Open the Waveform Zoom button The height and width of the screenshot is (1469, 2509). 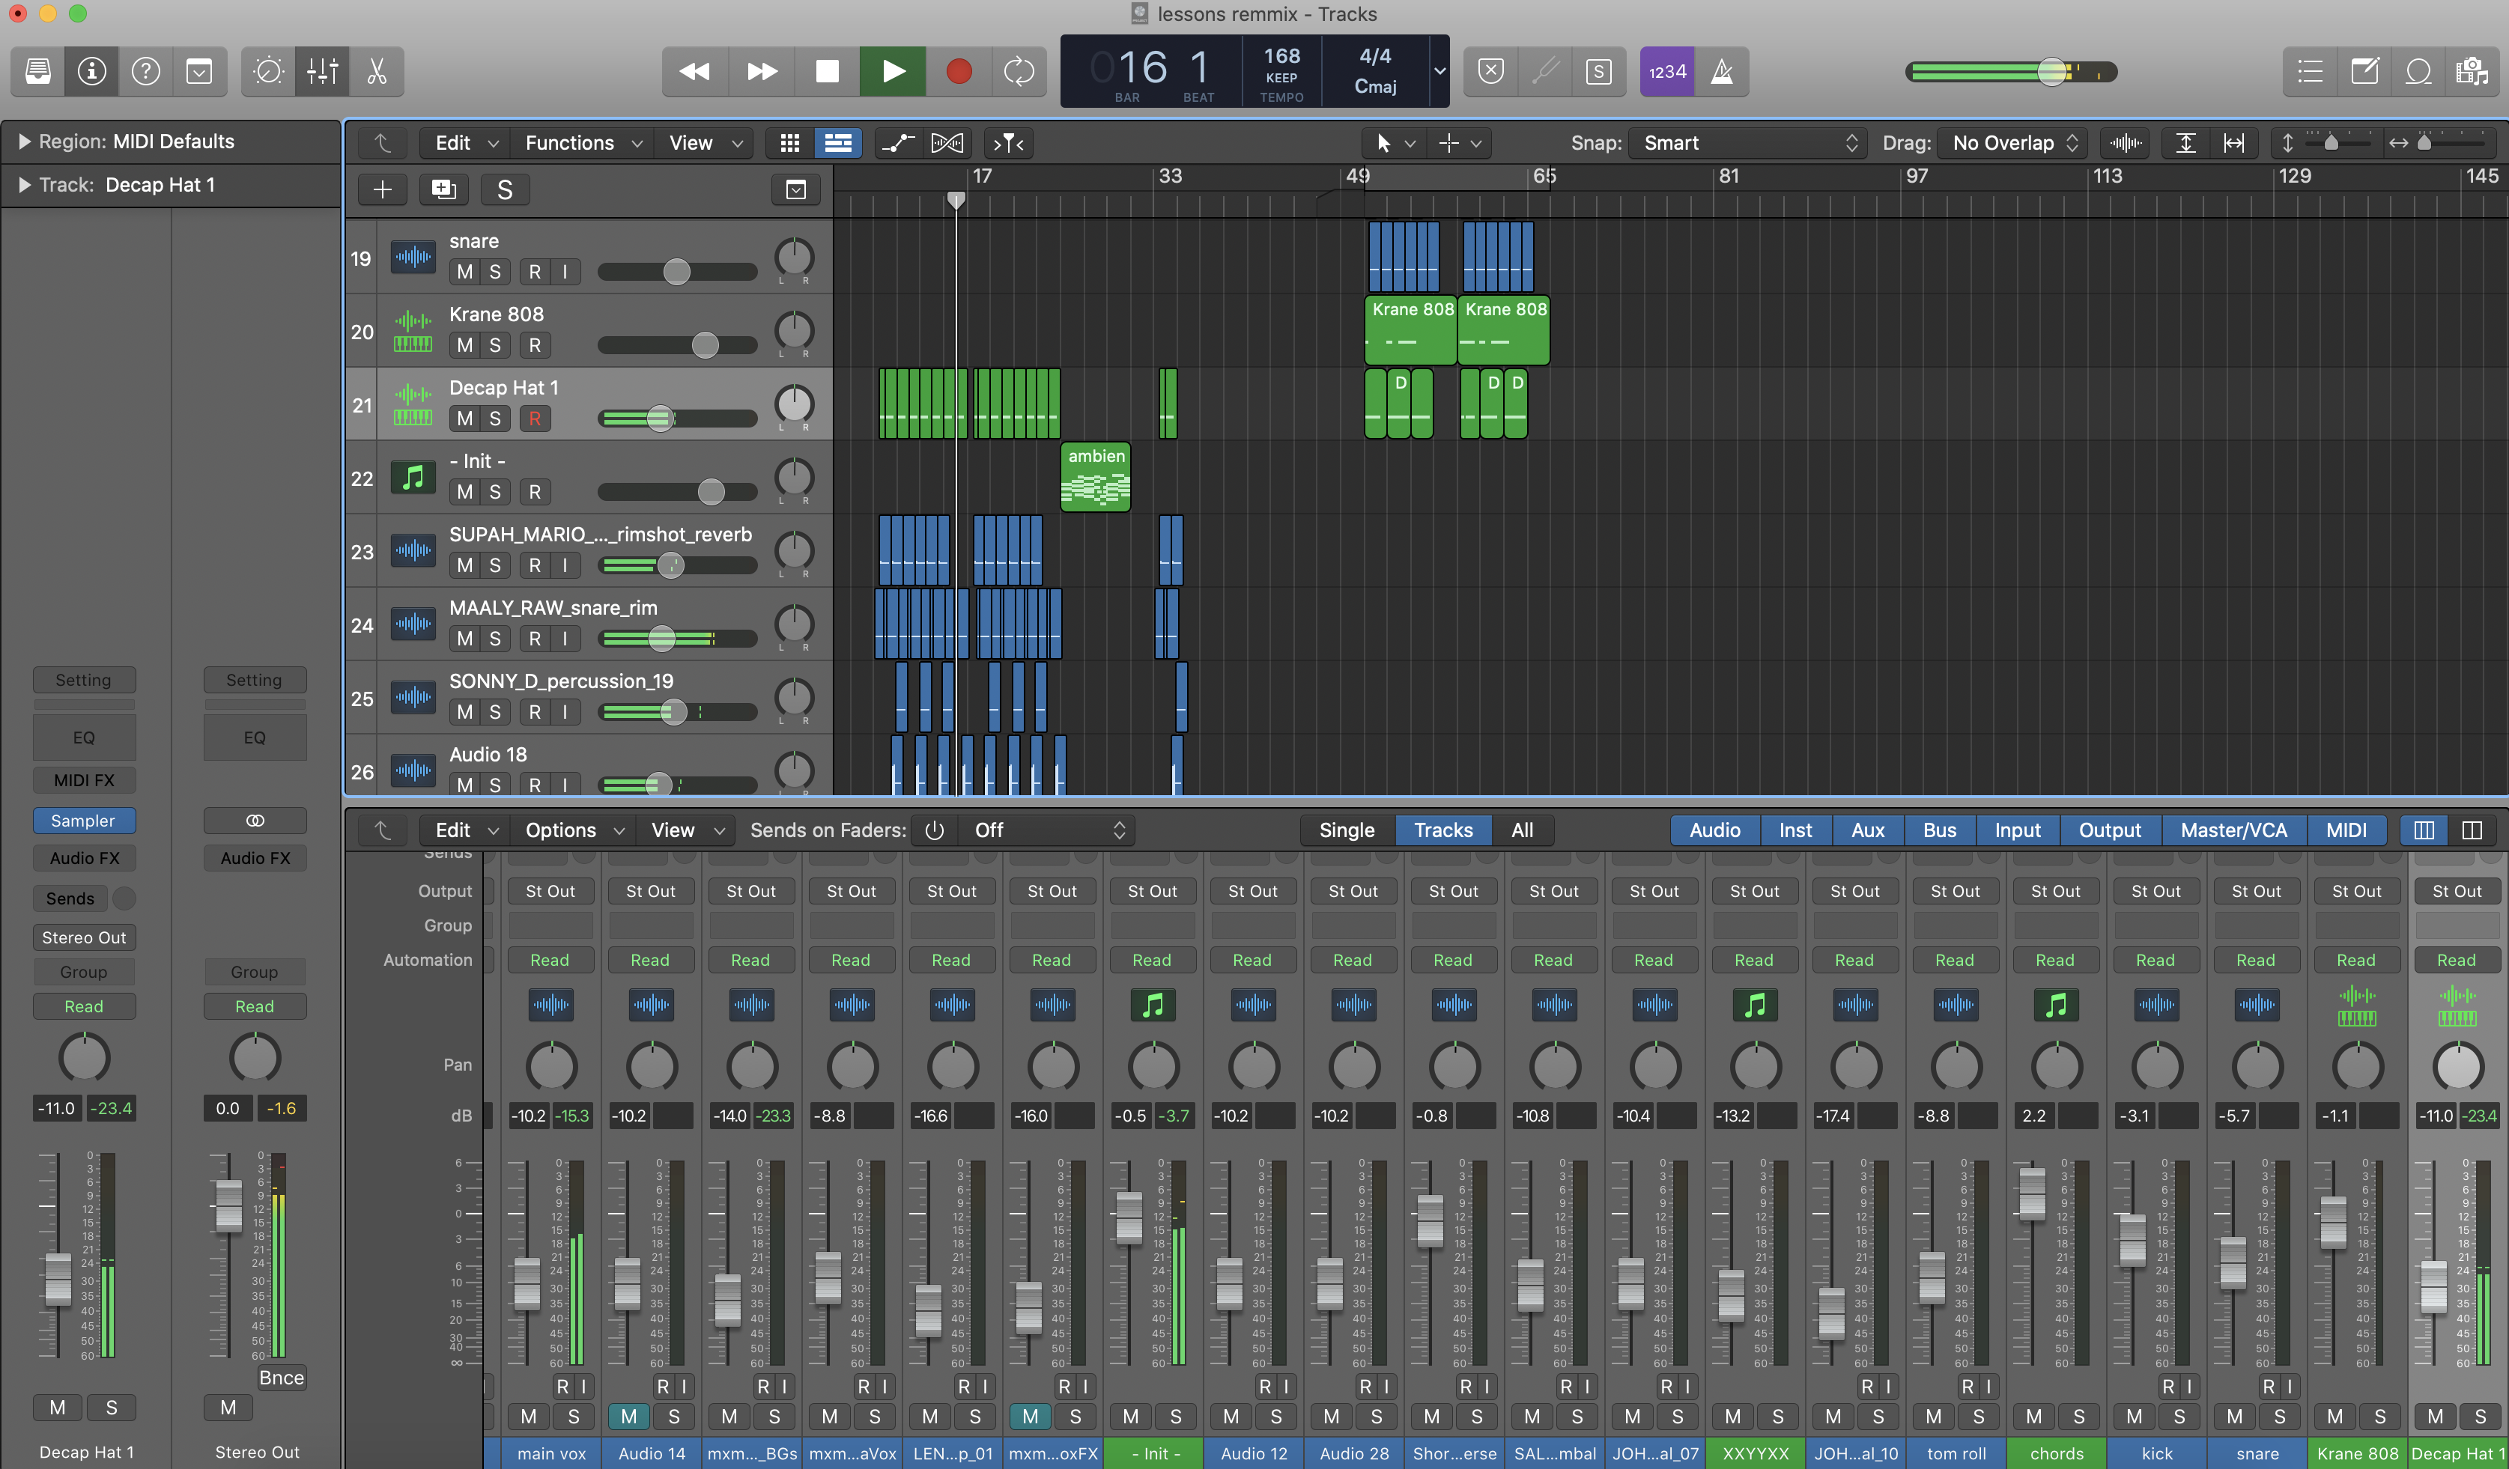pyautogui.click(x=2125, y=143)
